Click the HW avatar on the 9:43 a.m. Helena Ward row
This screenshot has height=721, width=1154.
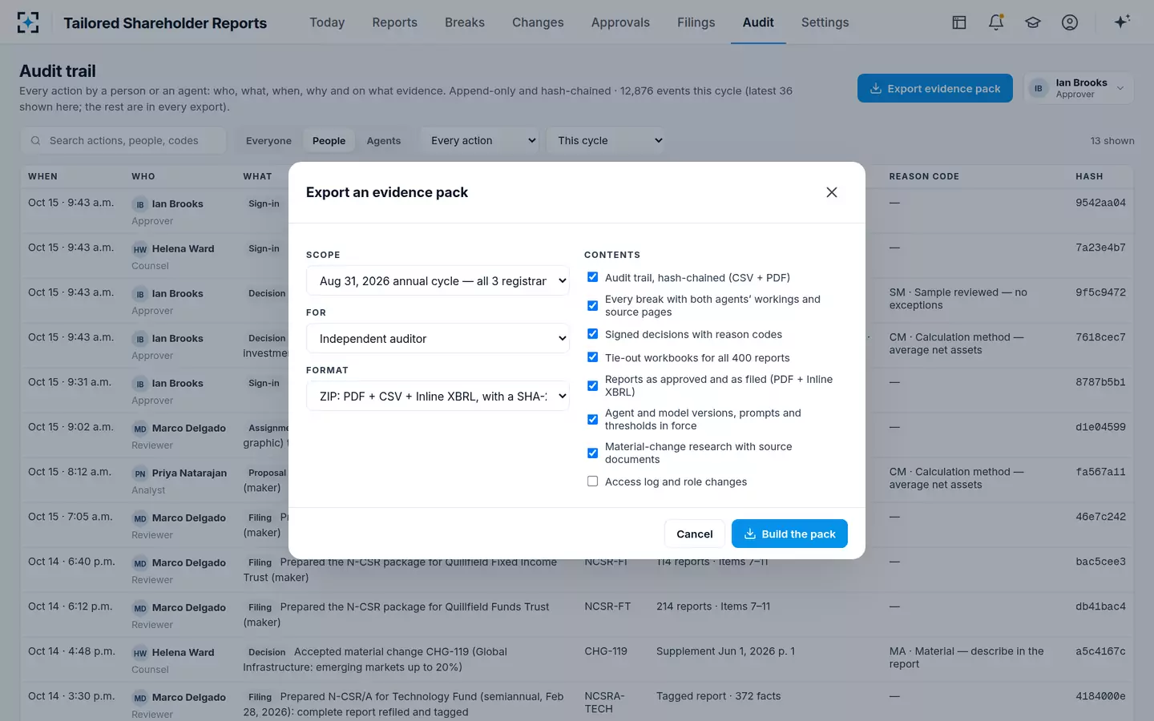(x=140, y=249)
